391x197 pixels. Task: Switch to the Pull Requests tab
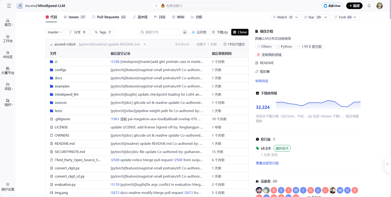[x=109, y=17]
